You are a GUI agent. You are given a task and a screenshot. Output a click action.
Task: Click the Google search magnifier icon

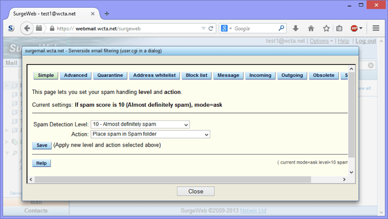point(281,28)
